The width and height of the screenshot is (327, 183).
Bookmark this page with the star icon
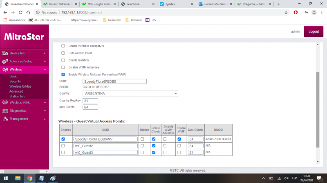pos(286,13)
